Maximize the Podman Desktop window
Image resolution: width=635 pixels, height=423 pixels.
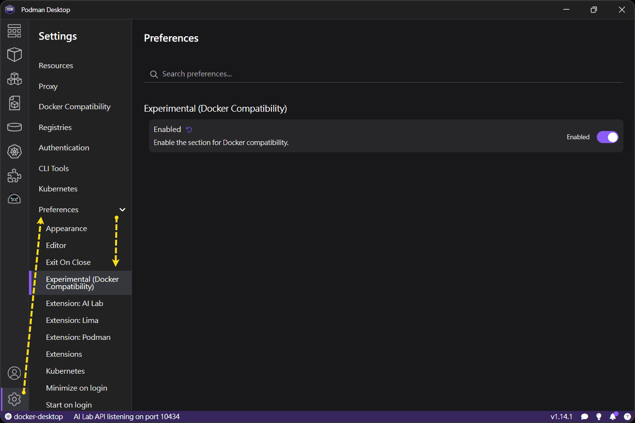coord(594,10)
